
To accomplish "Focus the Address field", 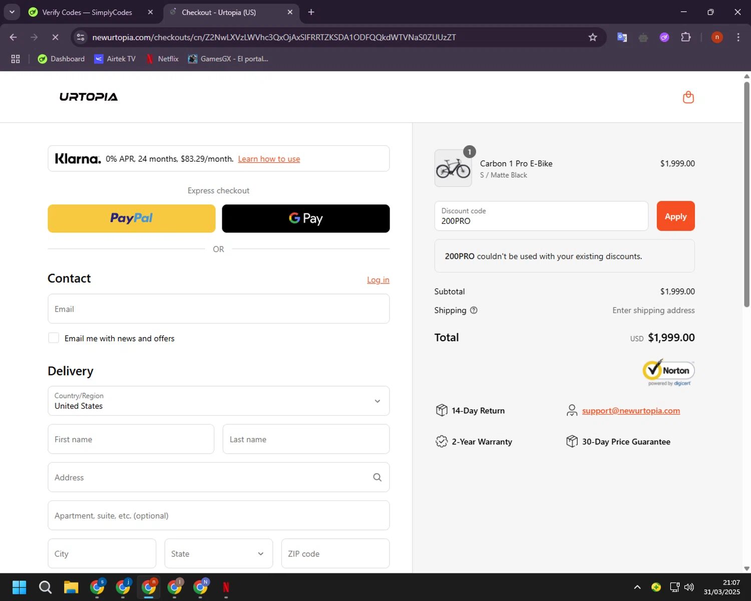I will (x=219, y=477).
